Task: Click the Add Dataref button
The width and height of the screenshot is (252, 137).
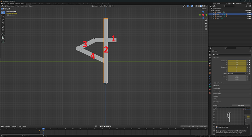Action: [x=241, y=106]
